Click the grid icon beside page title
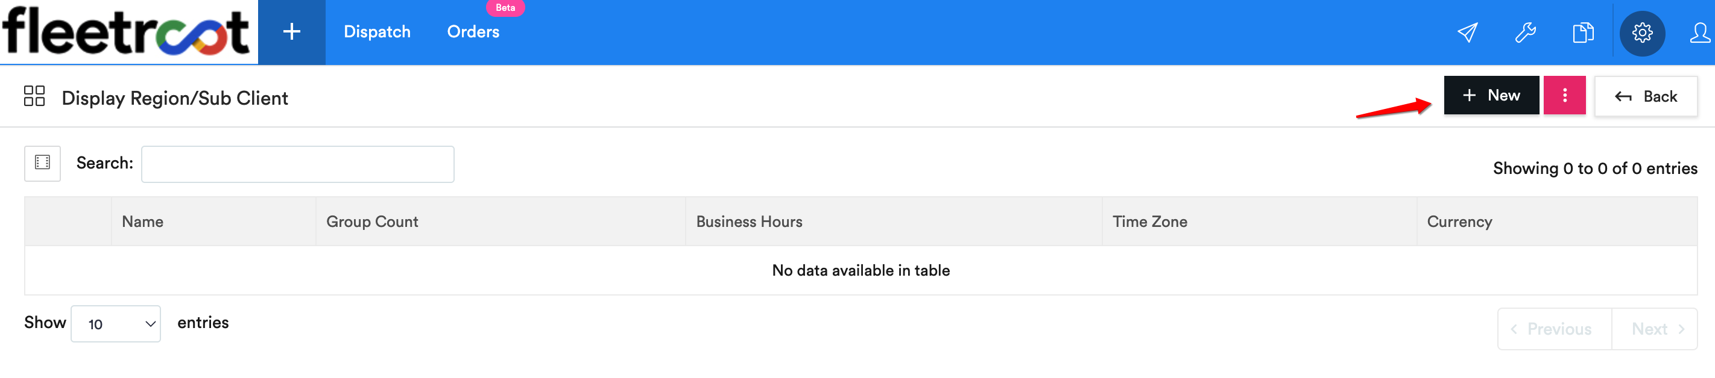The width and height of the screenshot is (1715, 378). click(34, 96)
